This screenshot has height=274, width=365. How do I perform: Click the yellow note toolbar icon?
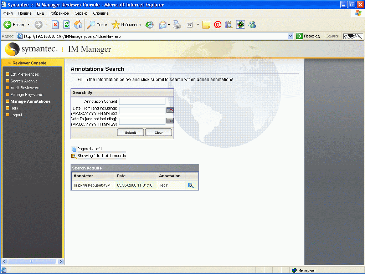(x=206, y=25)
